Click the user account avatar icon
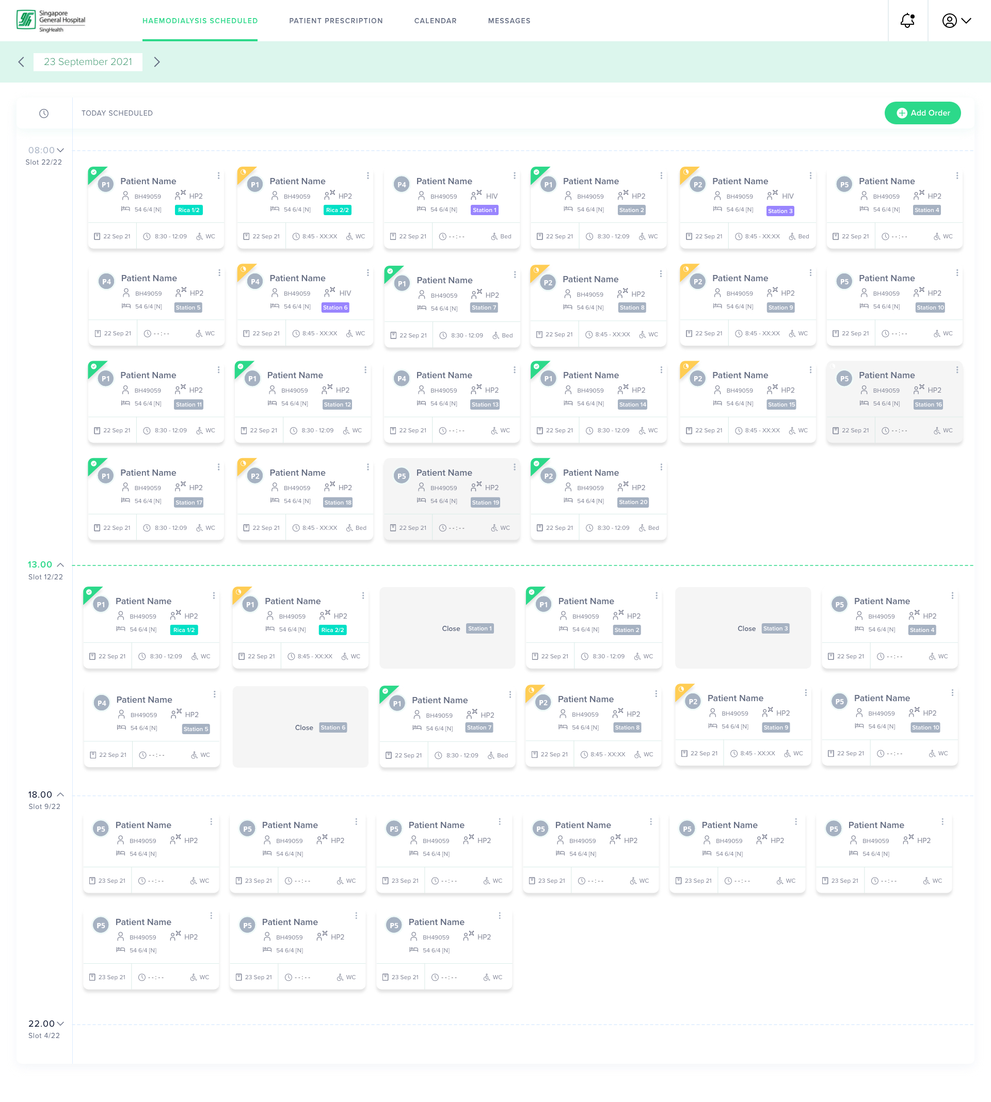Viewport: 991px width, 1102px height. tap(949, 21)
